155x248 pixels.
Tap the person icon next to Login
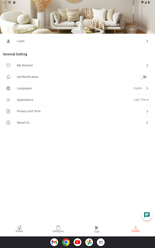[8, 41]
